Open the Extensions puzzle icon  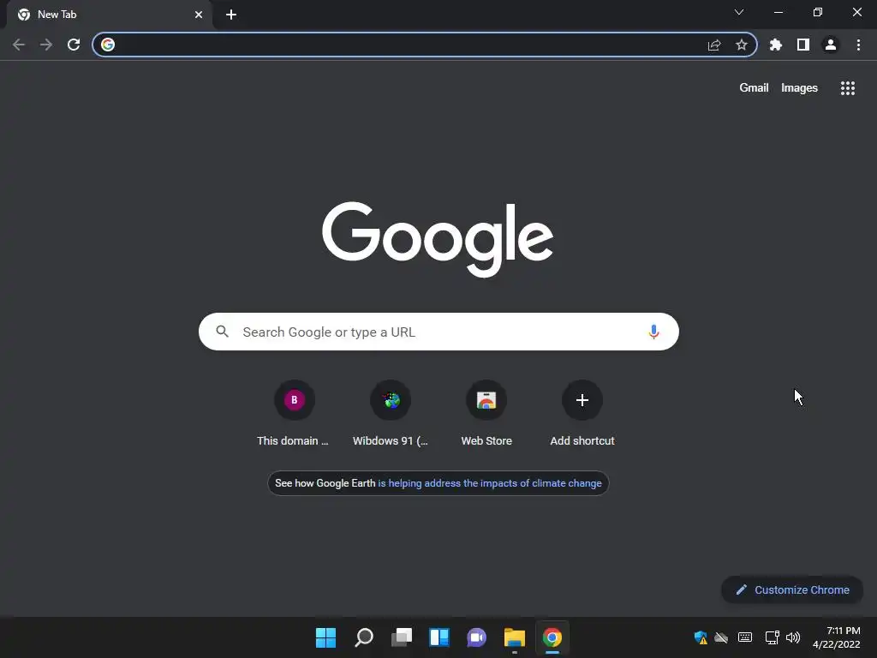point(776,45)
